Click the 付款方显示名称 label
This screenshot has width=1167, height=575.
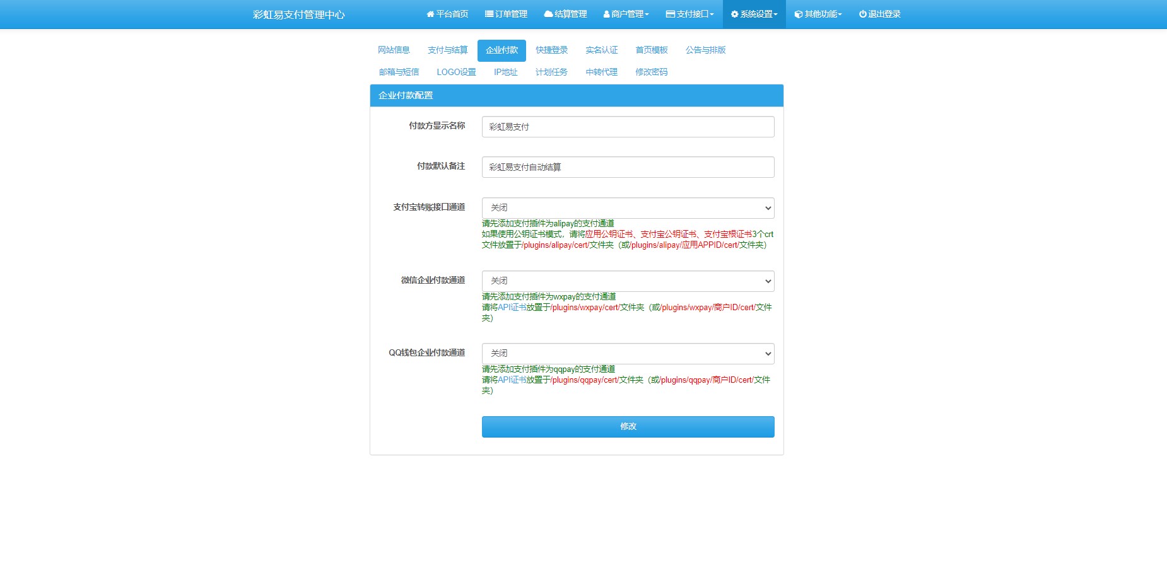point(437,125)
